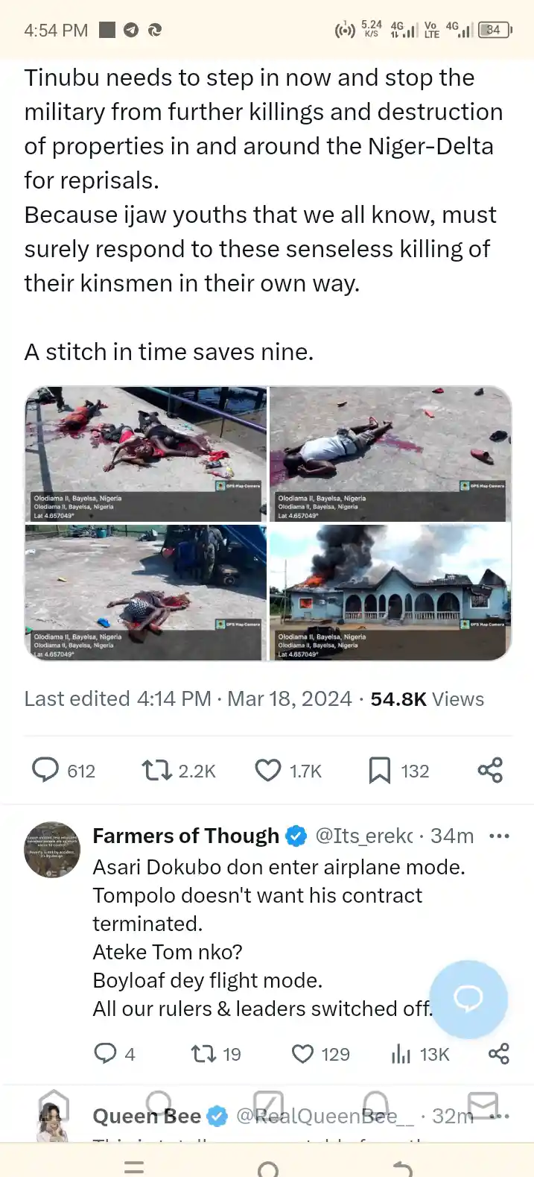This screenshot has width=534, height=1177.
Task: Click the verified badge on Queen Bee
Action: 217,1117
